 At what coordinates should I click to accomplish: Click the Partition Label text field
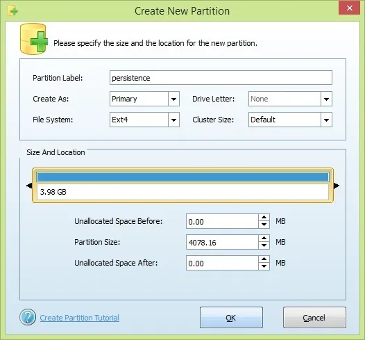pyautogui.click(x=221, y=78)
